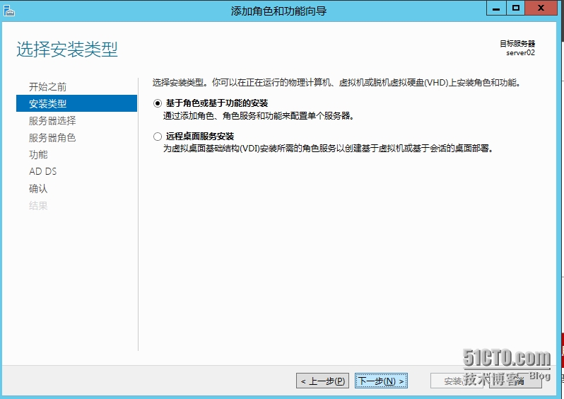The height and width of the screenshot is (399, 564).
Task: Click the 上一步(P) back button
Action: point(323,381)
